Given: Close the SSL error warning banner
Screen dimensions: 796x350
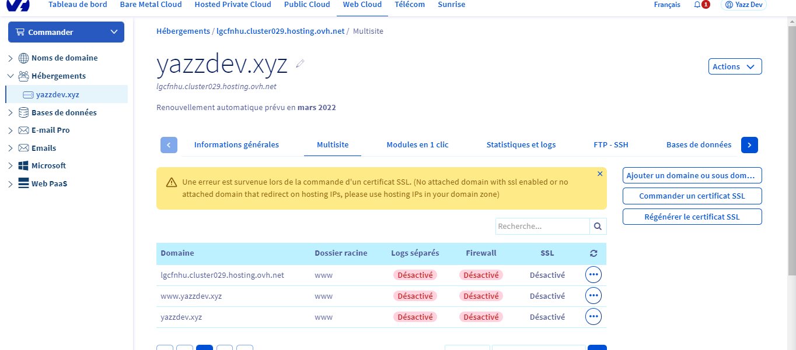Looking at the screenshot, I should (599, 174).
